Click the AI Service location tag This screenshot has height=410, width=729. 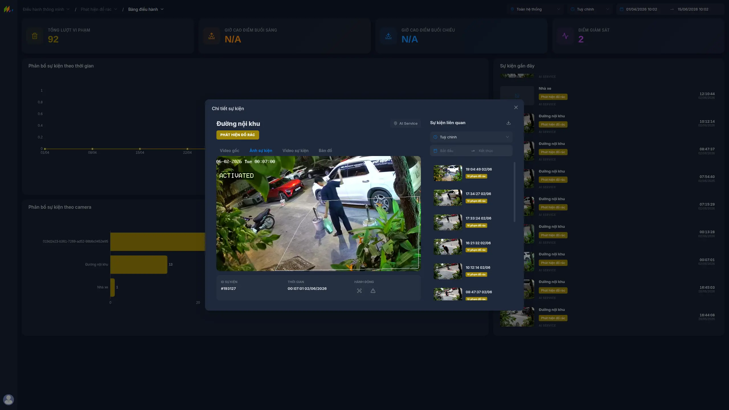[x=406, y=123]
